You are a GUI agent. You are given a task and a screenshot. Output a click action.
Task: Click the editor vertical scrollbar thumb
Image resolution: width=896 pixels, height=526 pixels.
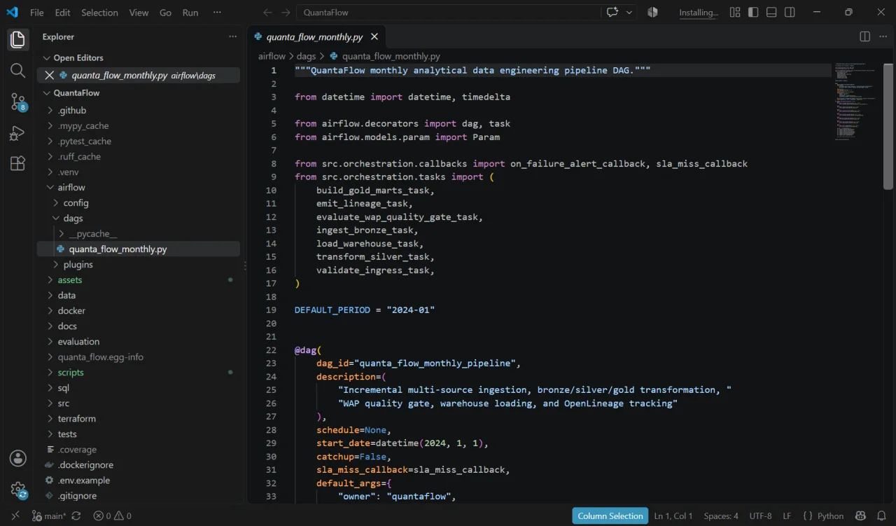coord(888,127)
